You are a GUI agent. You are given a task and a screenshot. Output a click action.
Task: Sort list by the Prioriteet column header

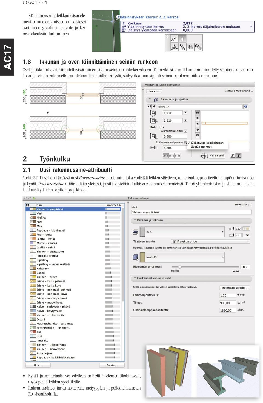(113, 205)
